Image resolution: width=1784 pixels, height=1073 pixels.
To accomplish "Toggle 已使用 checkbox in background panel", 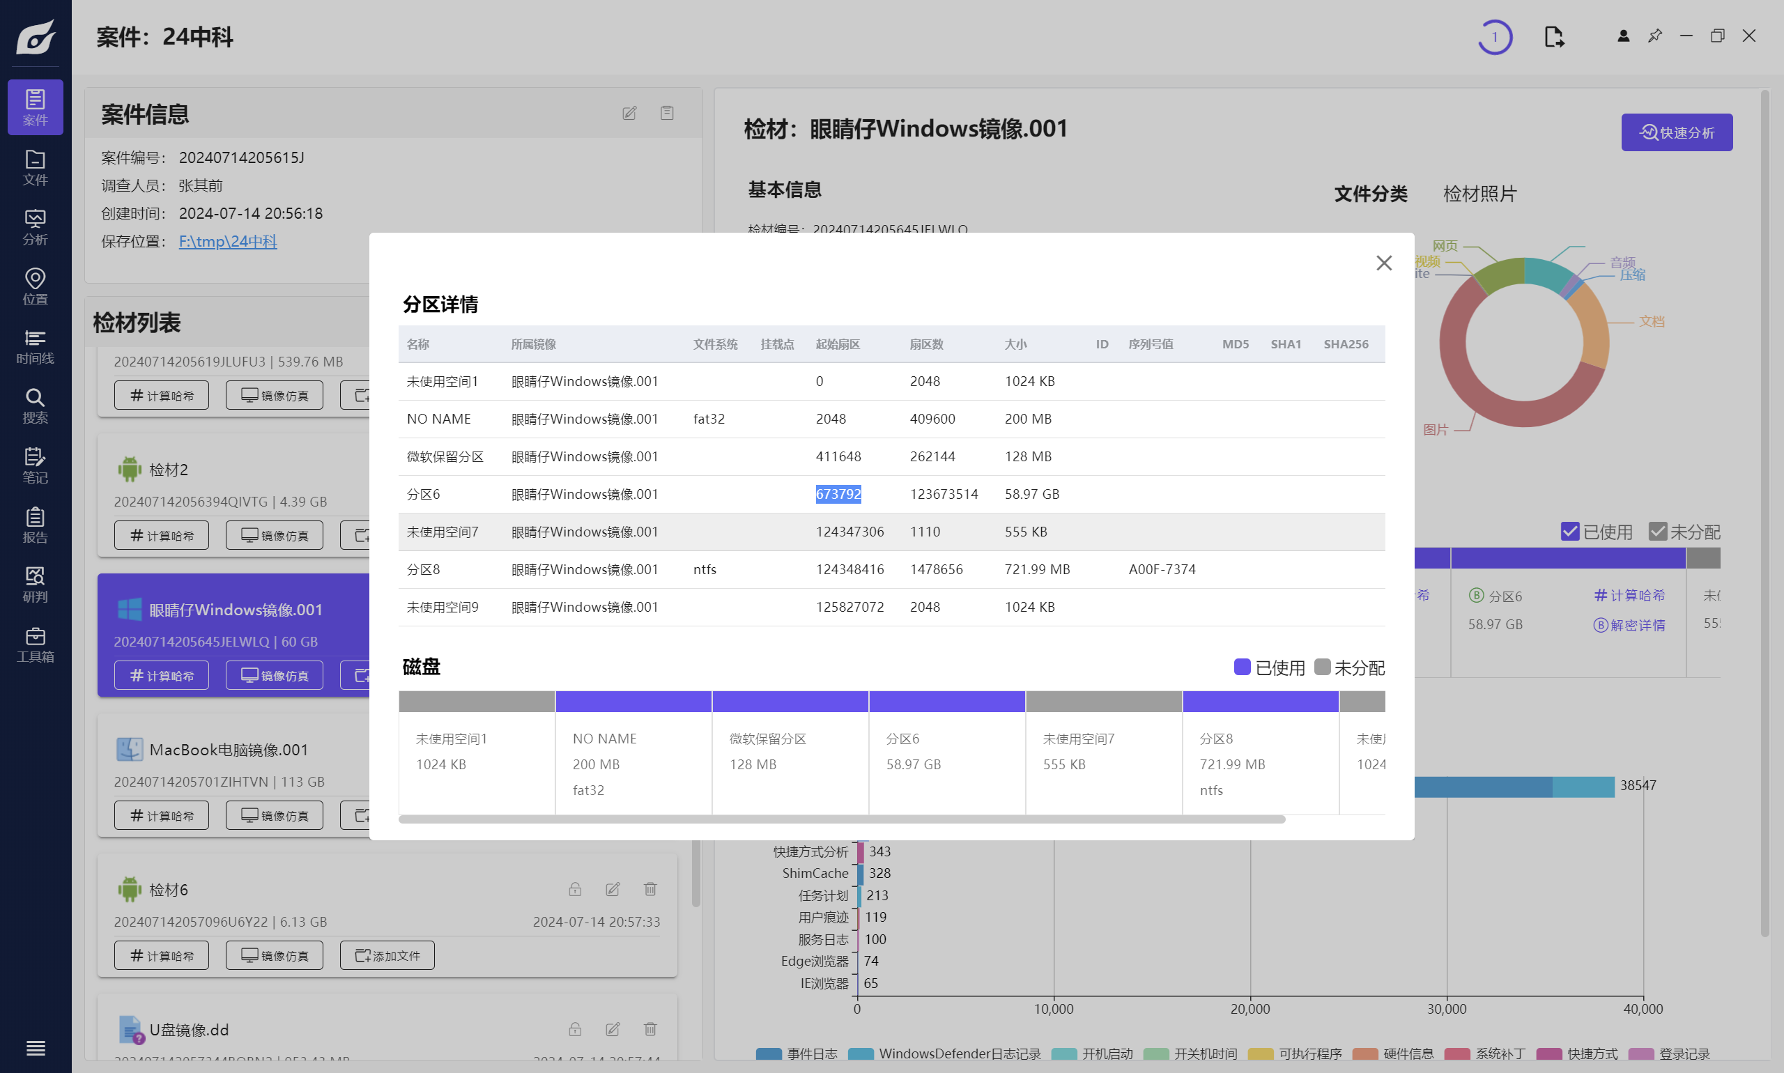I will click(x=1569, y=532).
